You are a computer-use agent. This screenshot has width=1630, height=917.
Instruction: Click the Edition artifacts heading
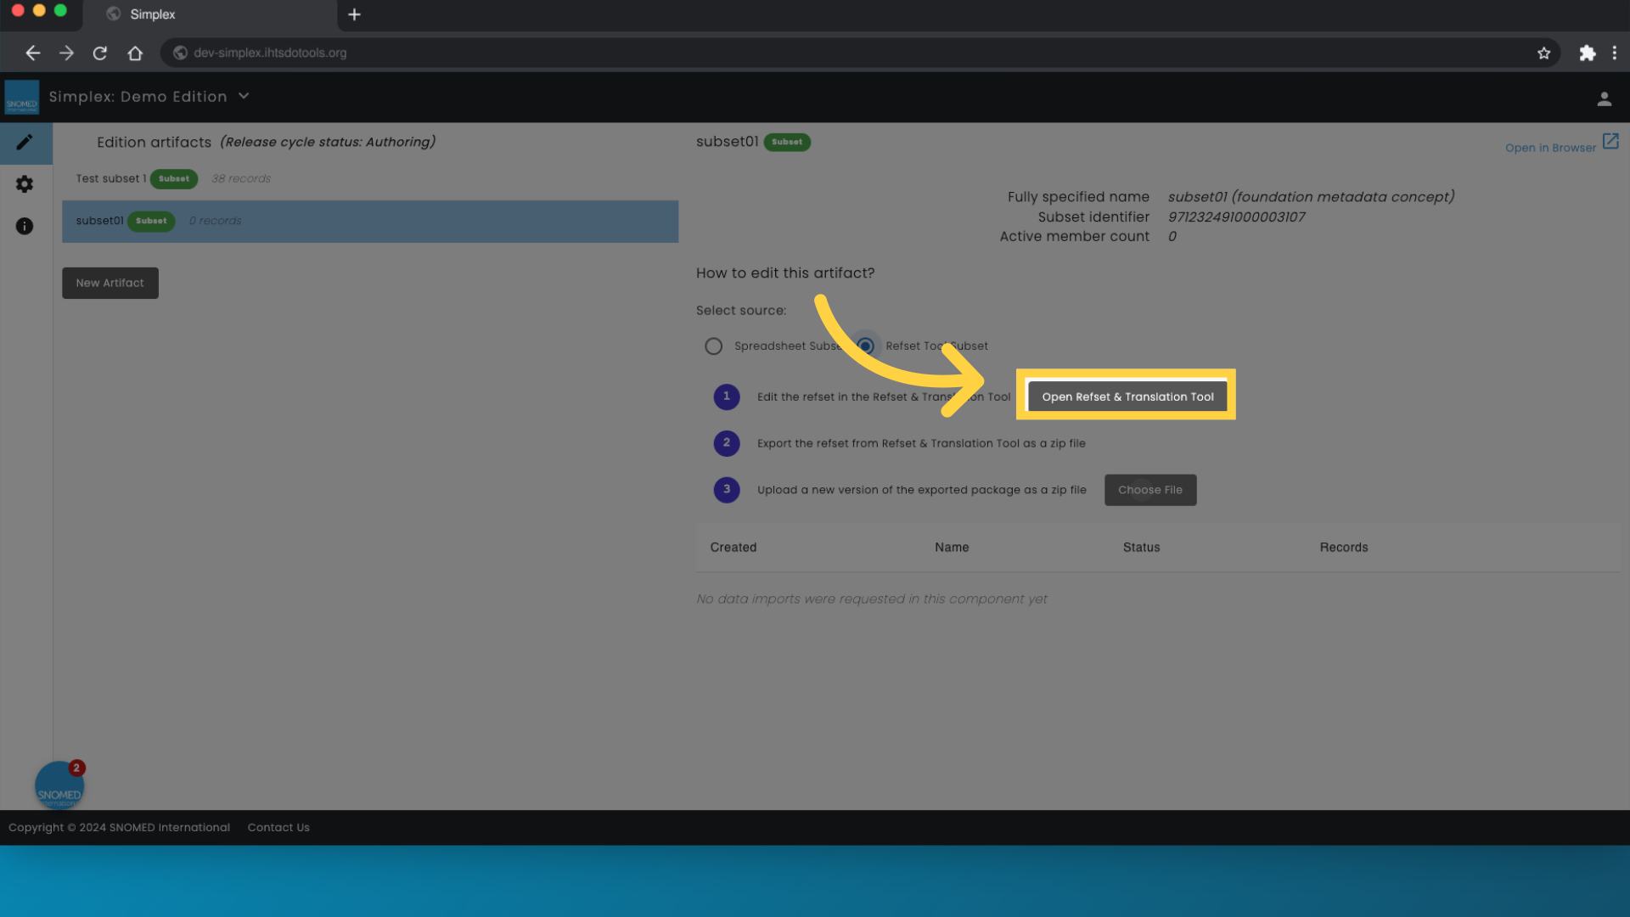(x=154, y=143)
